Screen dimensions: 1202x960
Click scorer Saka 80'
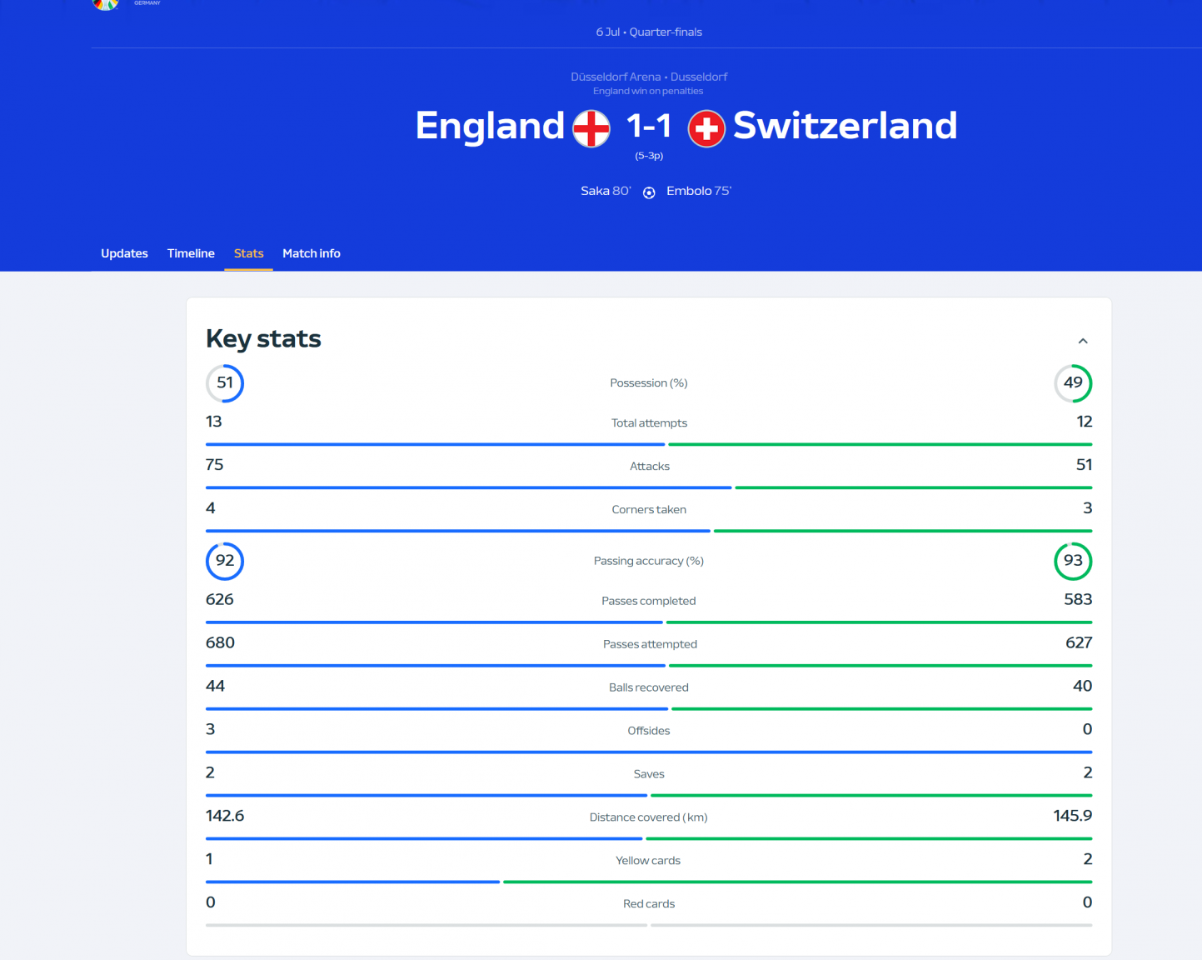[x=606, y=191]
